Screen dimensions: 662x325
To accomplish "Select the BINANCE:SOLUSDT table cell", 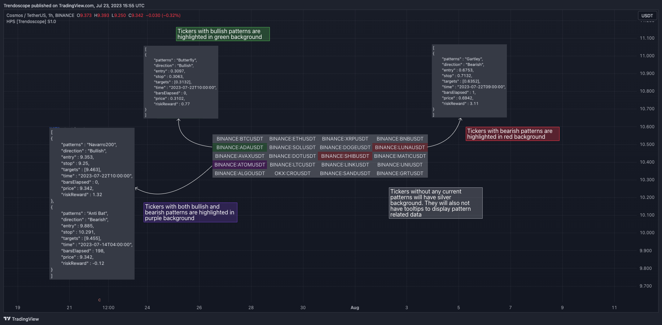I will (x=292, y=147).
